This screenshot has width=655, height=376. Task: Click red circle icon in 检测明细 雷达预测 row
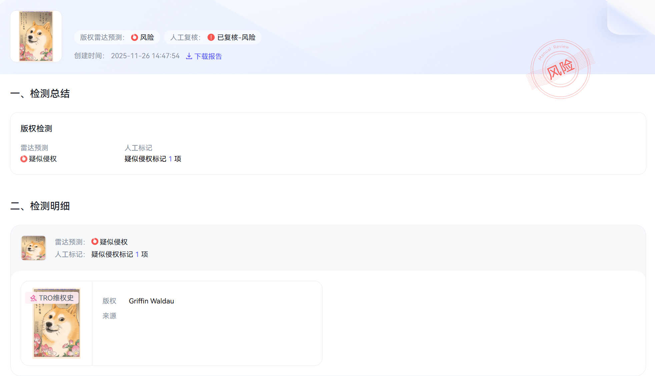point(95,242)
